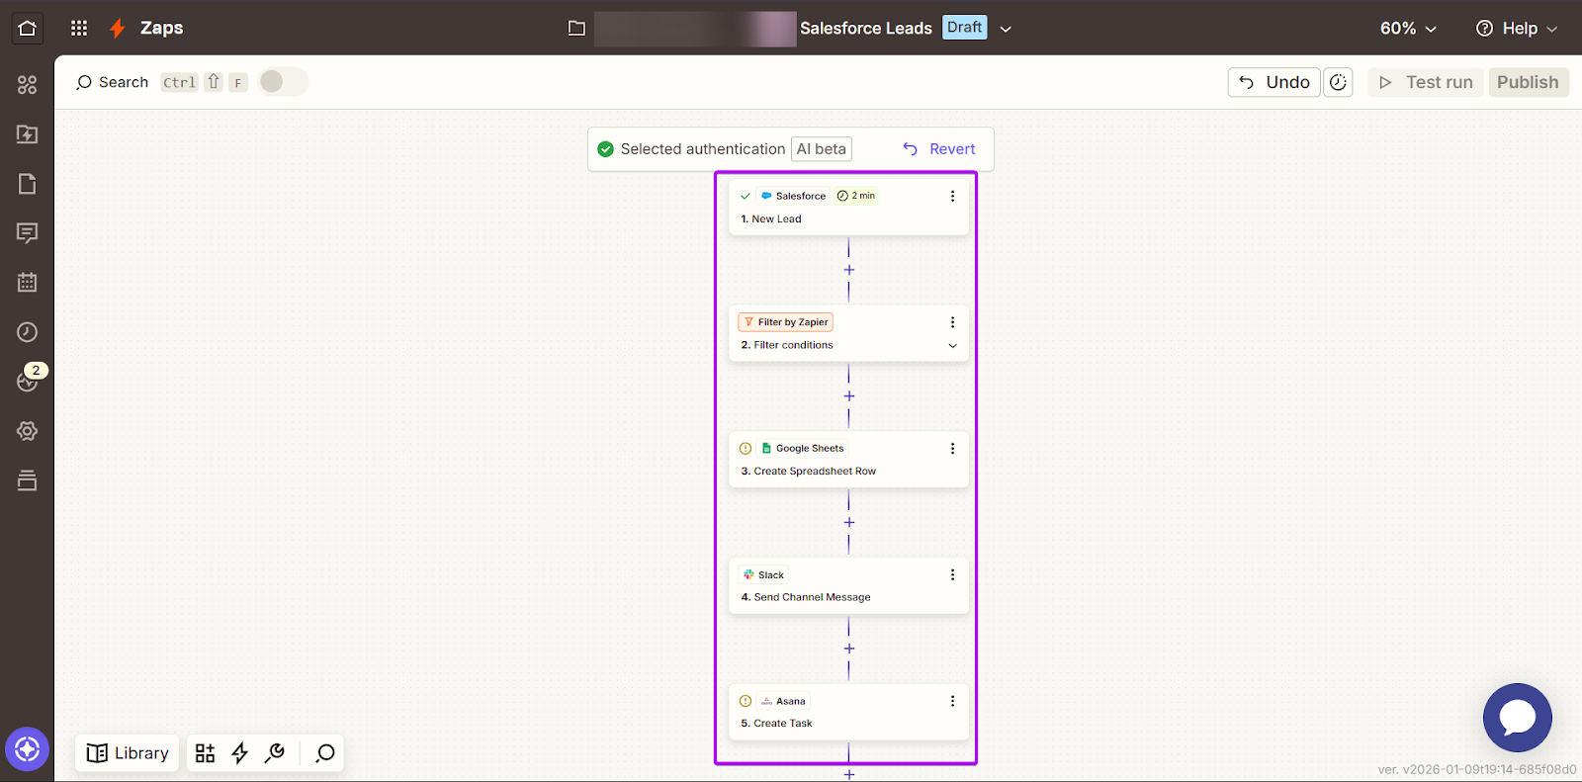Open sidebar calendar schedule icon
The width and height of the screenshot is (1582, 782).
click(28, 283)
